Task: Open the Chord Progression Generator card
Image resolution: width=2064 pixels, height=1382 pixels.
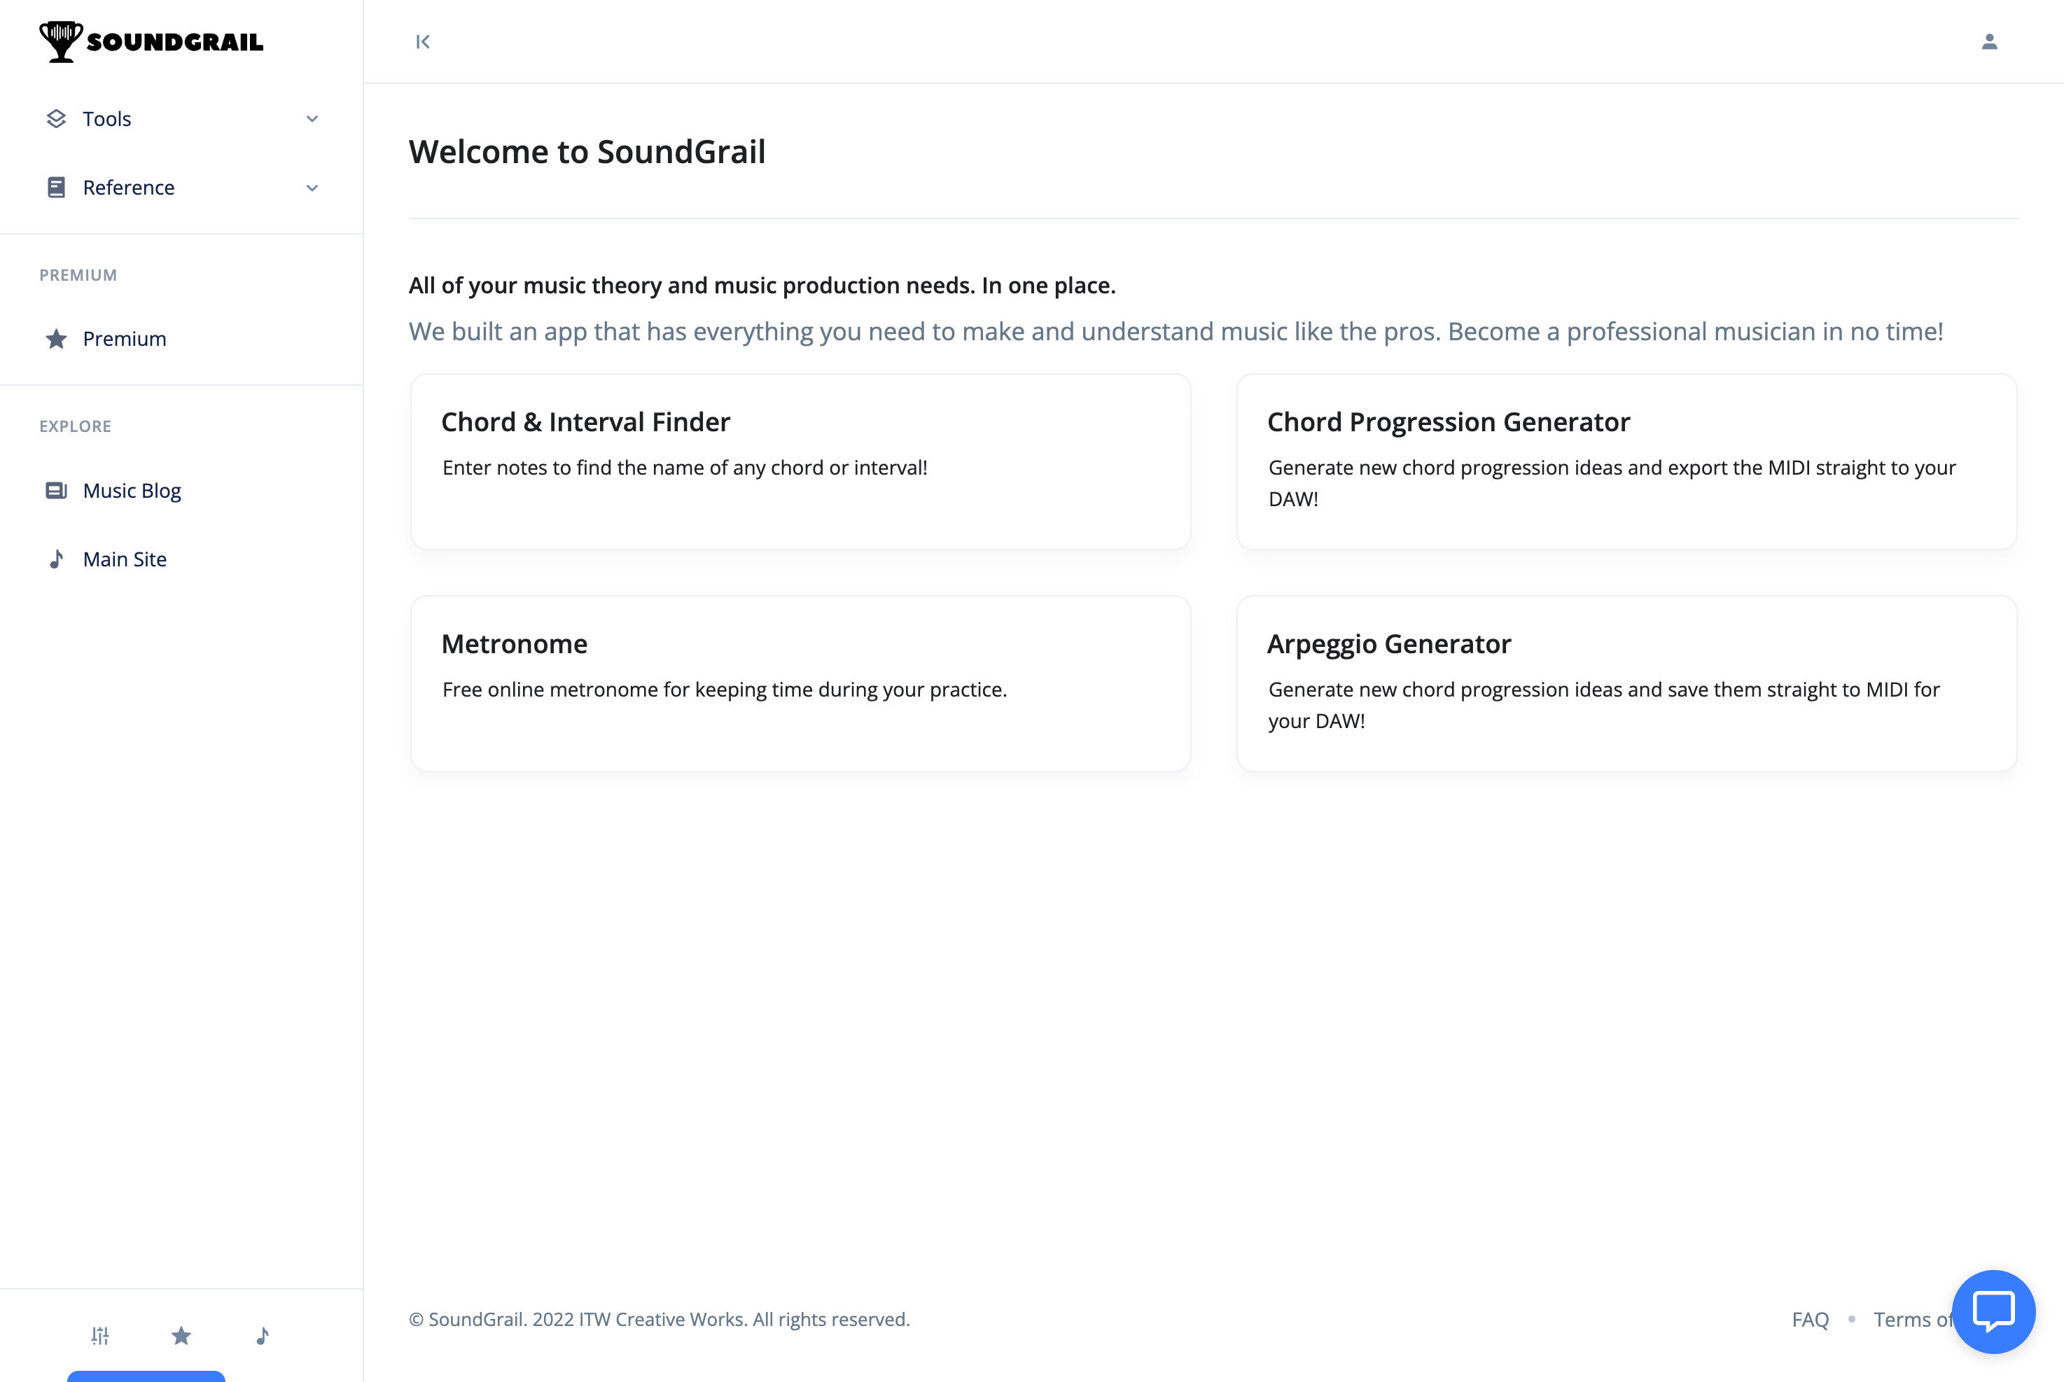Action: click(x=1627, y=462)
